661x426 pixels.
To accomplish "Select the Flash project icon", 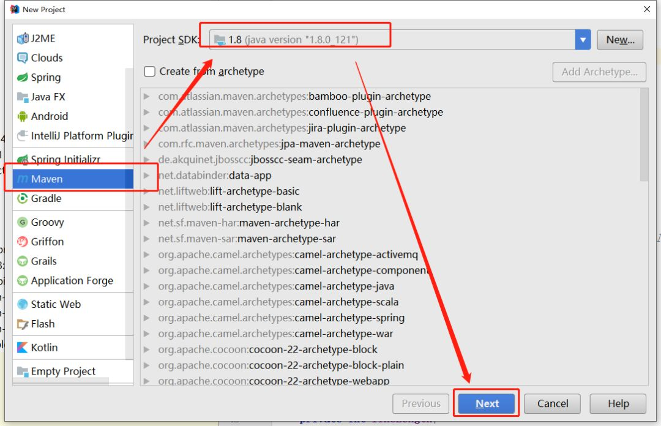I will pos(23,324).
